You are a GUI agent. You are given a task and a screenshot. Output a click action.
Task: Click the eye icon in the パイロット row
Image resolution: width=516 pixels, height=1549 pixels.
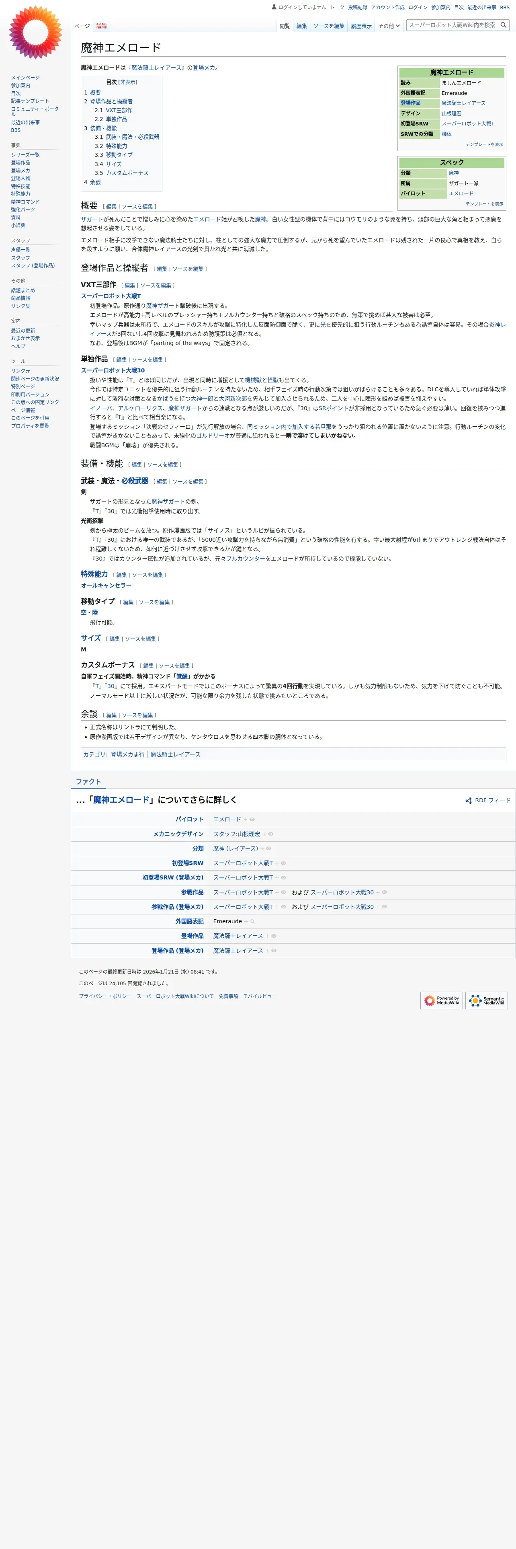pyautogui.click(x=252, y=819)
